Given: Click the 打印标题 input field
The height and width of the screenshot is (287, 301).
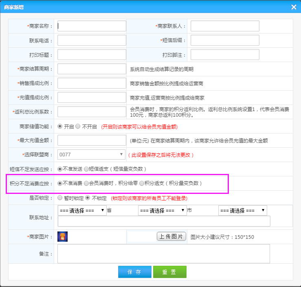Looking at the screenshot, I should (92, 54).
